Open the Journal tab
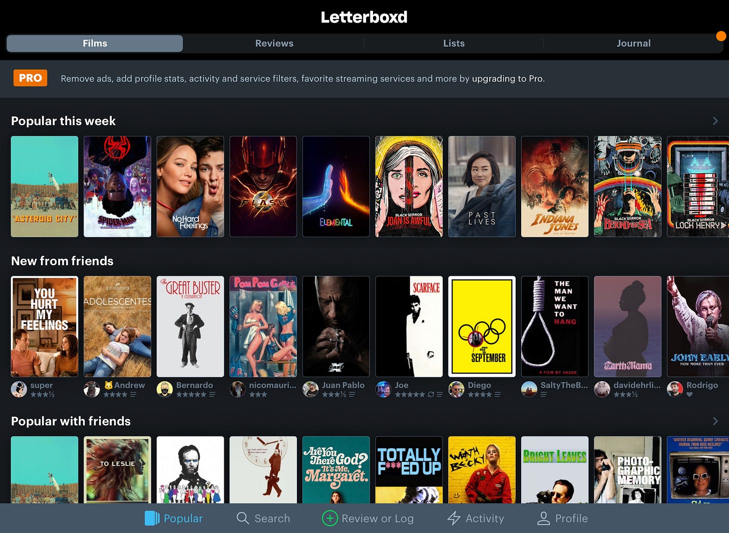The height and width of the screenshot is (533, 729). (633, 44)
